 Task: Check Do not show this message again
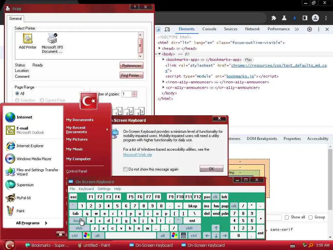125,169
